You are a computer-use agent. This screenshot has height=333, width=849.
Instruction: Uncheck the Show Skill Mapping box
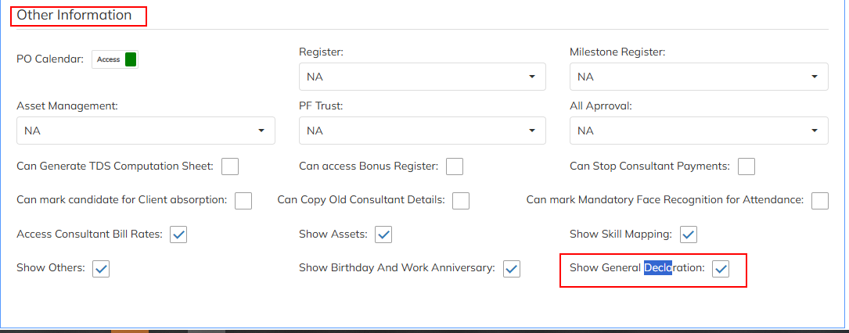coord(689,235)
